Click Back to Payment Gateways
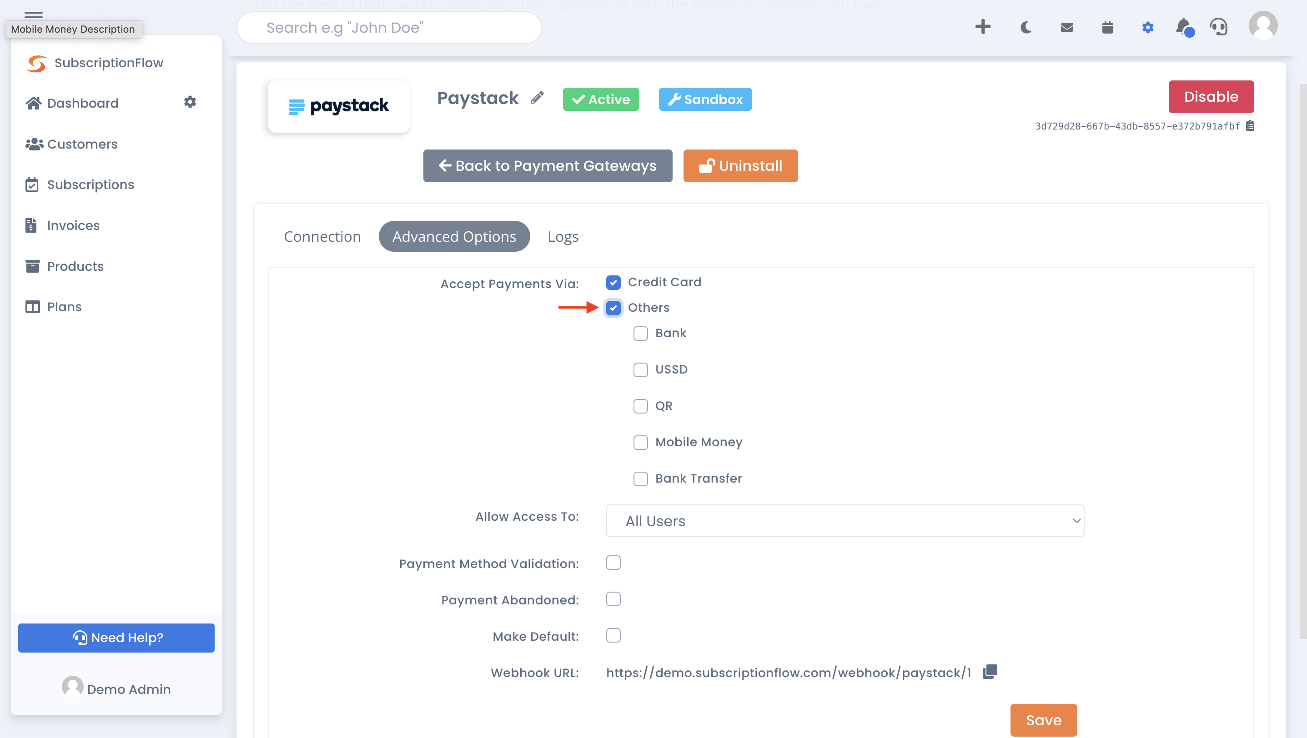Screen dimensions: 1307x738 [548, 166]
